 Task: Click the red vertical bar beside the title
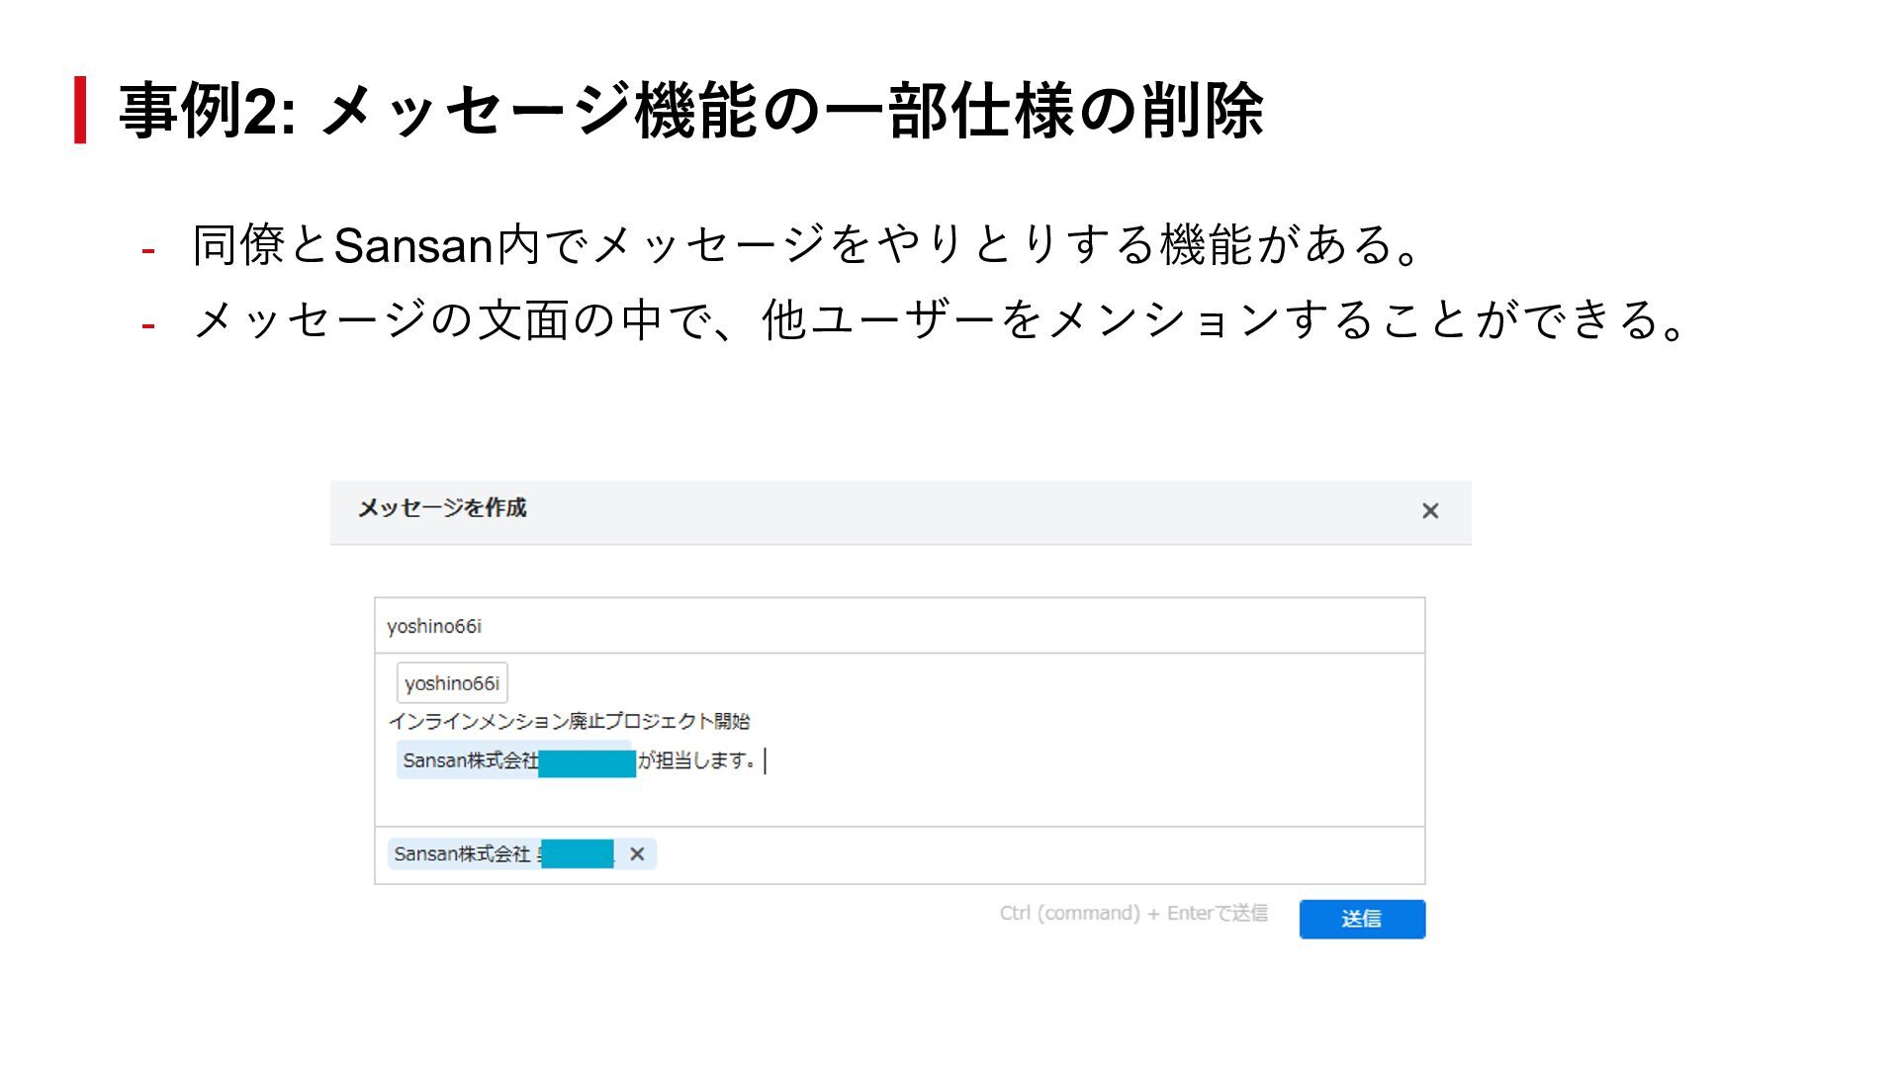[x=80, y=110]
